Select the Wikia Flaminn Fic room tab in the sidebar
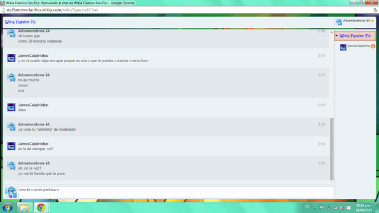This screenshot has width=379, height=213. 355,35
